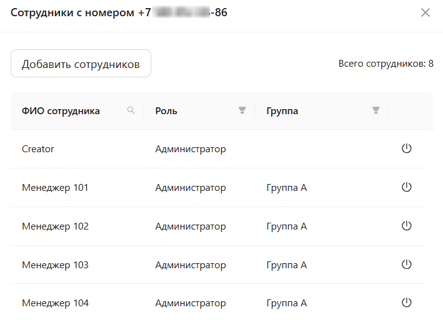Click on Менеджер 103 name
Viewport: 443px width, 320px height.
(55, 265)
